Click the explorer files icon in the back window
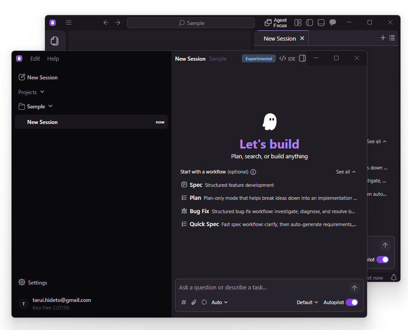The width and height of the screenshot is (408, 330). coord(55,41)
